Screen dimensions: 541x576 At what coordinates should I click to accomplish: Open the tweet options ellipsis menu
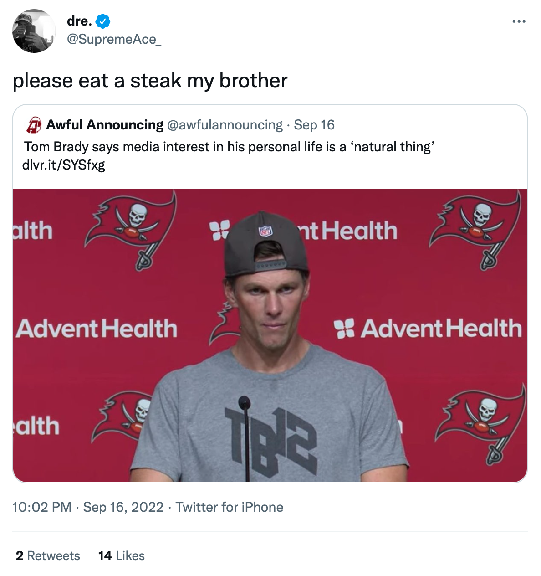point(520,21)
